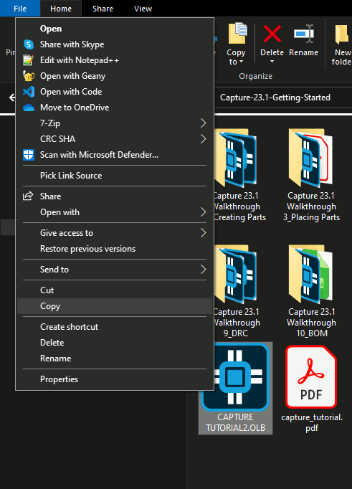Choose Properties from the context menu
The image size is (352, 489).
[115, 379]
